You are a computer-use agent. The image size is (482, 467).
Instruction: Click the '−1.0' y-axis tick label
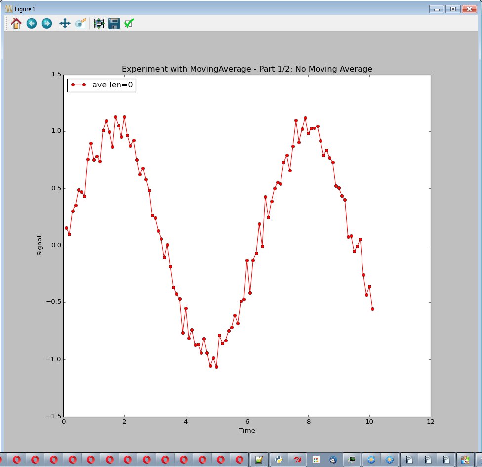pyautogui.click(x=53, y=359)
